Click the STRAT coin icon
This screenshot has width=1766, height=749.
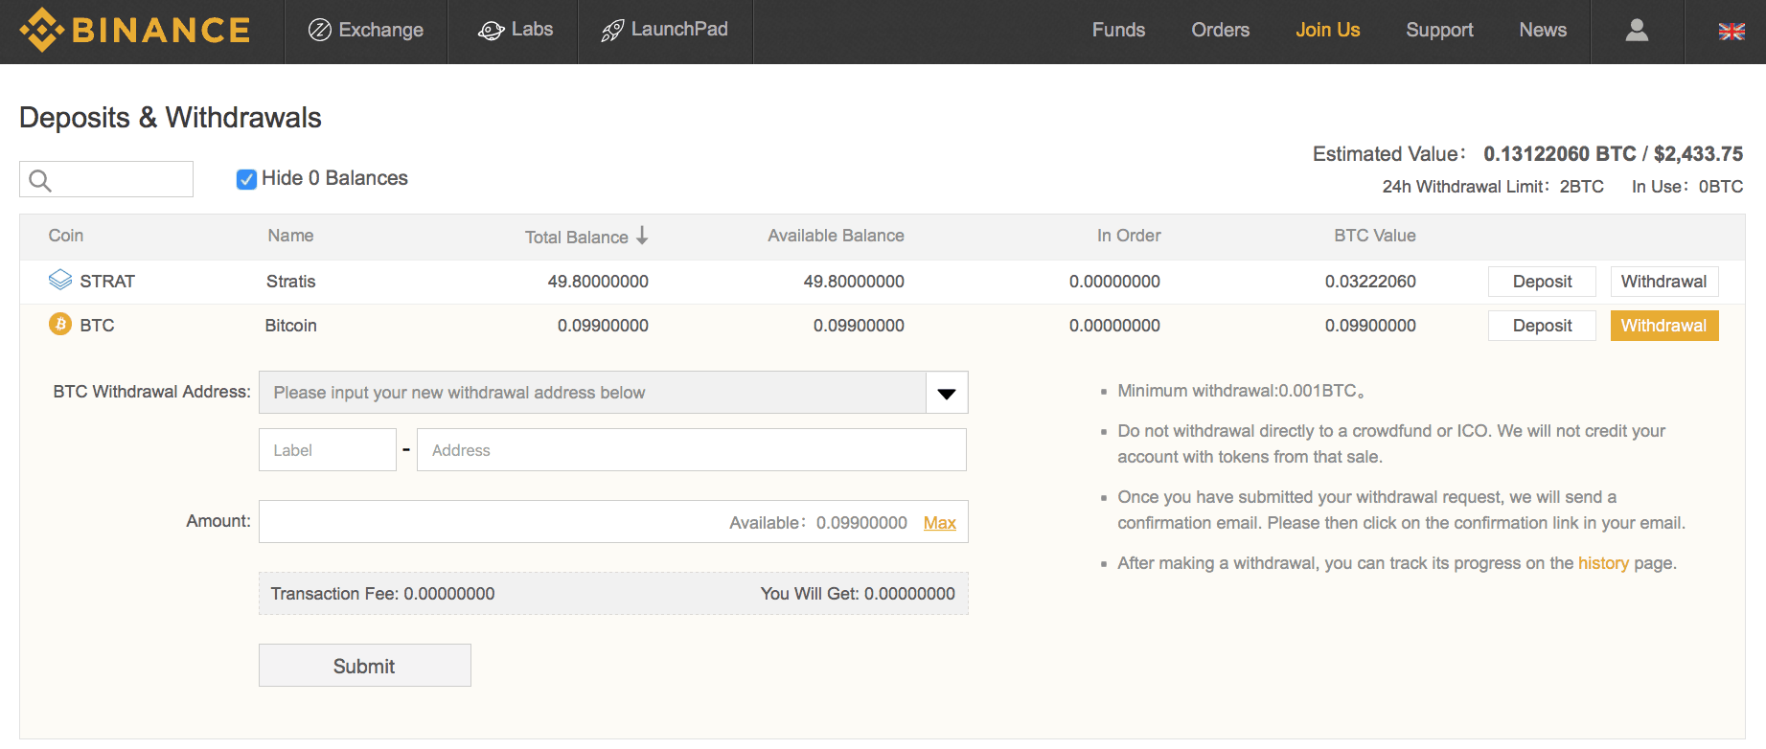[60, 280]
